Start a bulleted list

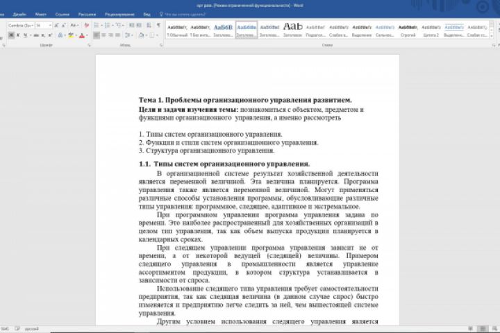click(x=98, y=25)
